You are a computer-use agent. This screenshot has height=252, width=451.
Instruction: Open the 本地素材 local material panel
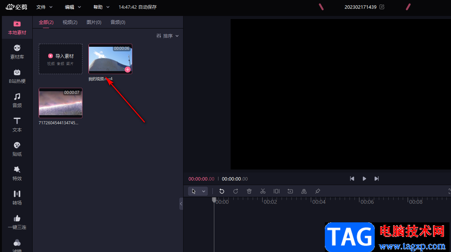click(17, 28)
